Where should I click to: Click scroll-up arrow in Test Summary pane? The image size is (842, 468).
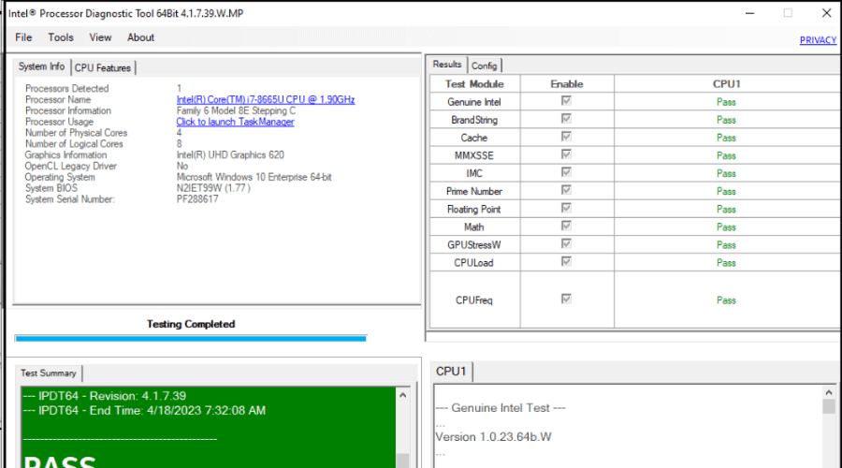tap(402, 395)
